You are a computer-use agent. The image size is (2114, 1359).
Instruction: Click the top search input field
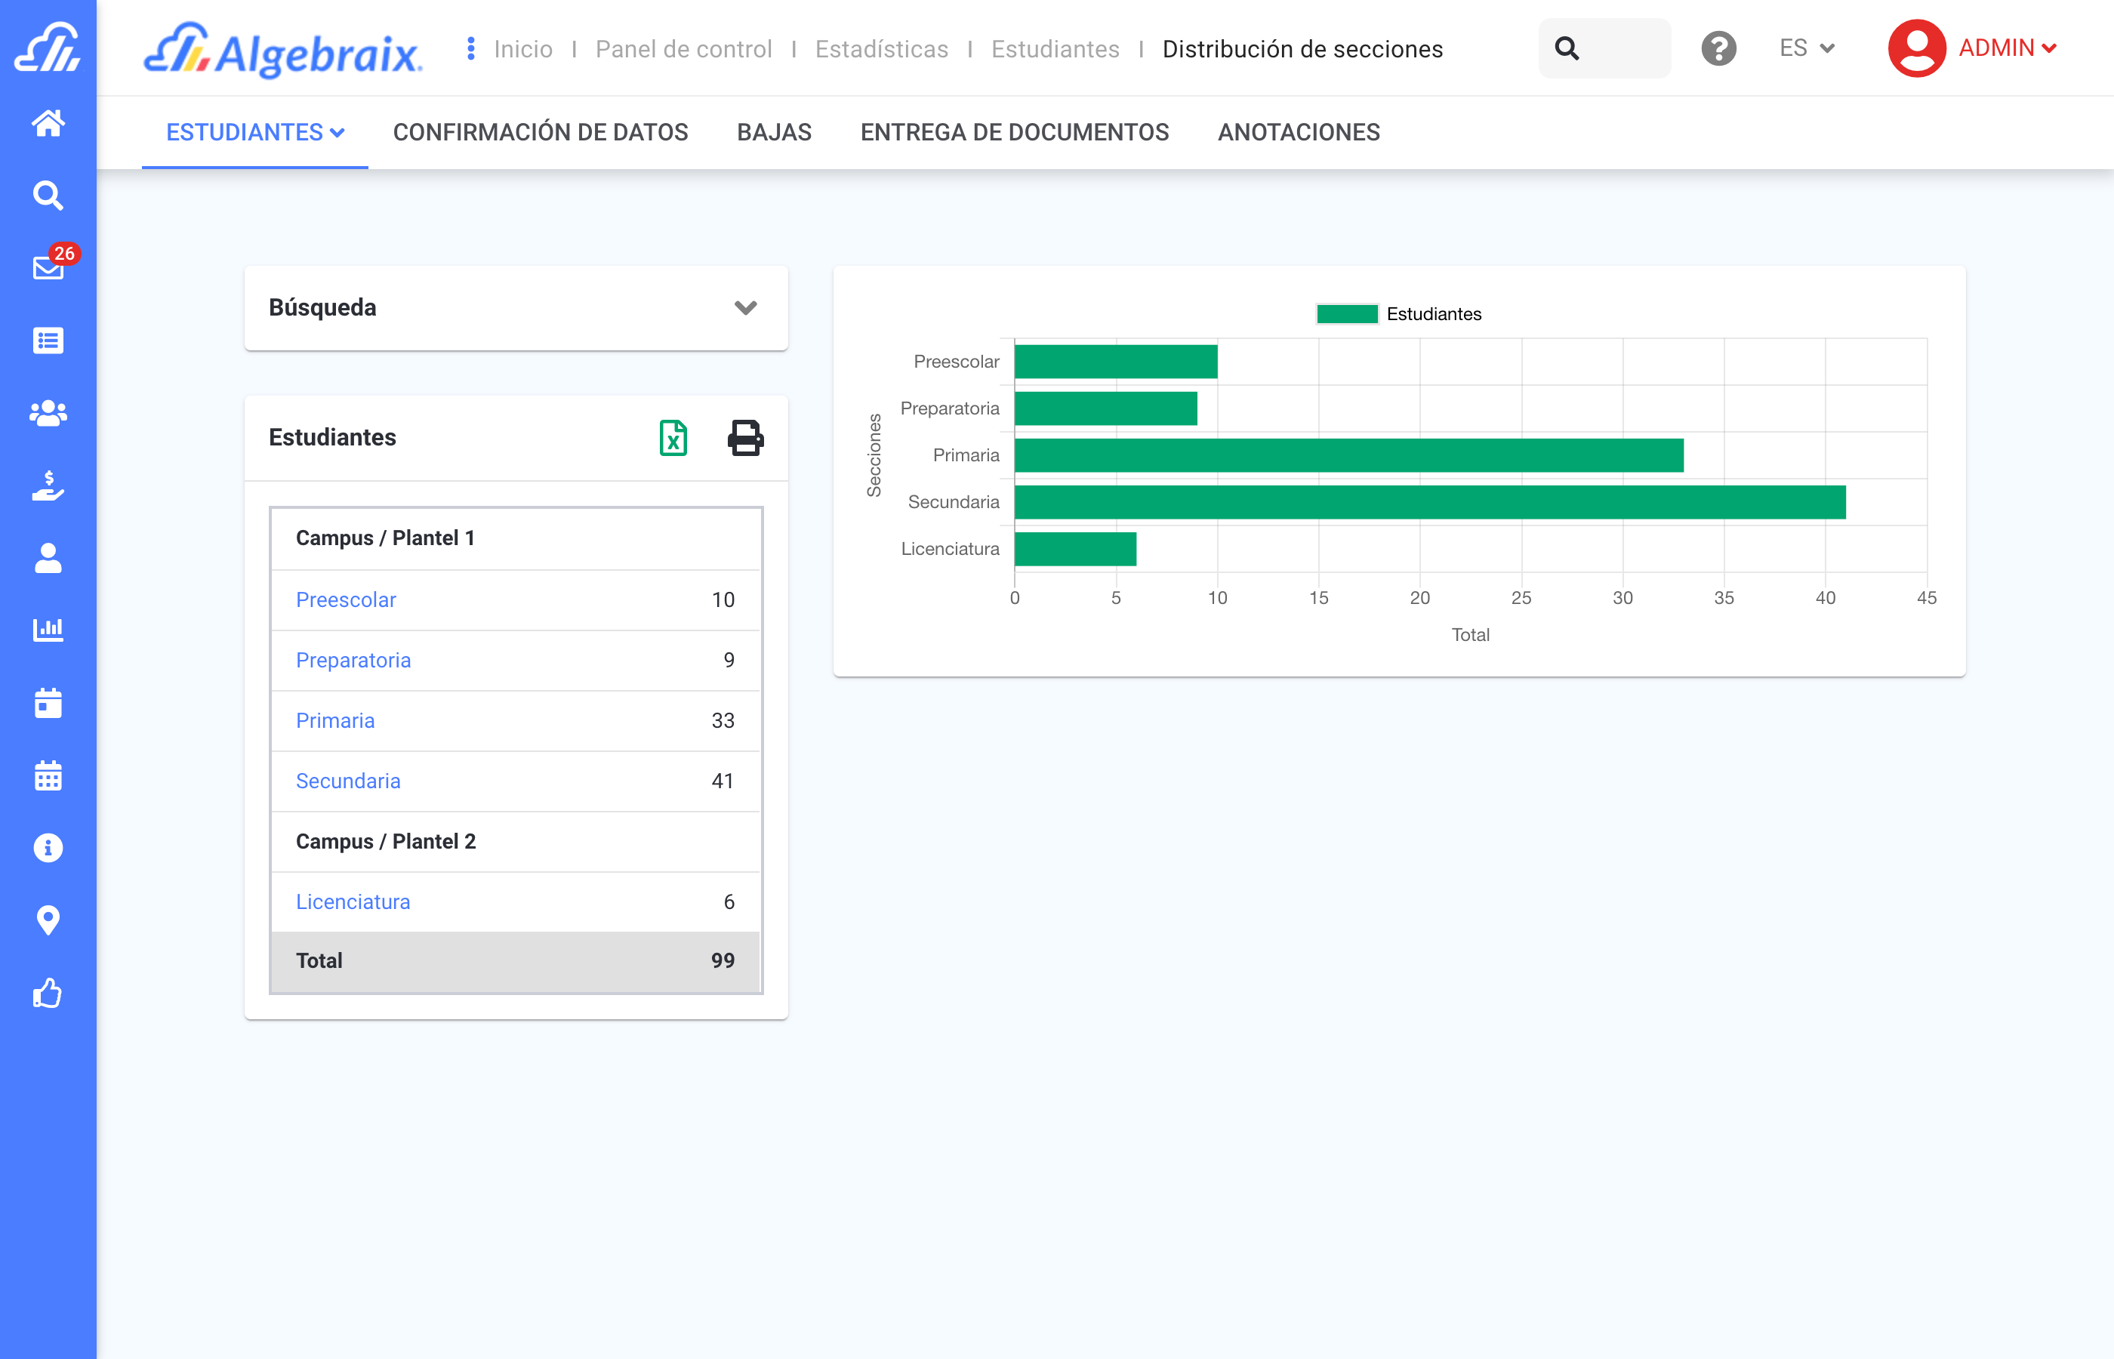click(x=1621, y=48)
